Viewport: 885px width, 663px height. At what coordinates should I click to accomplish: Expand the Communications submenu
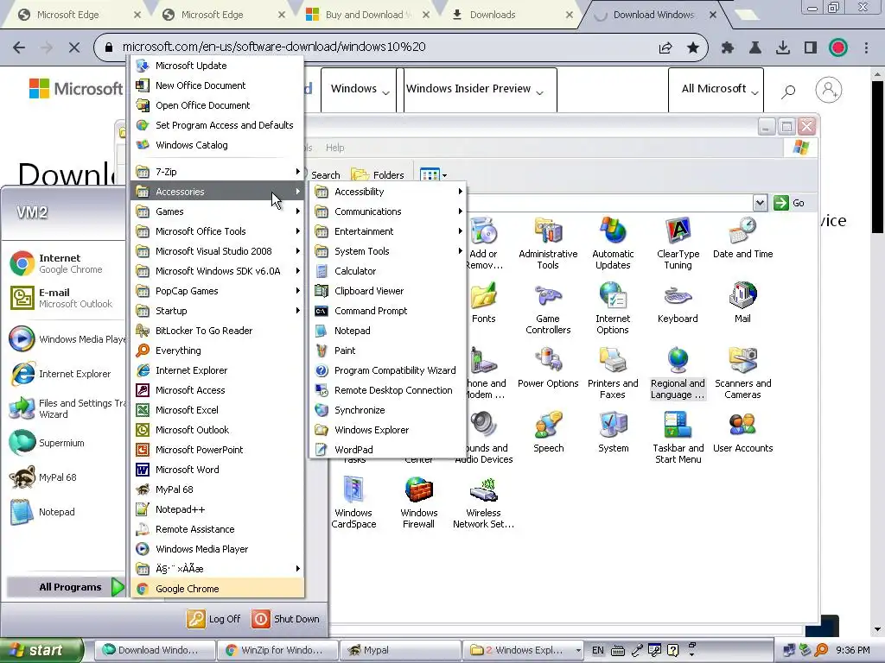pos(388,212)
